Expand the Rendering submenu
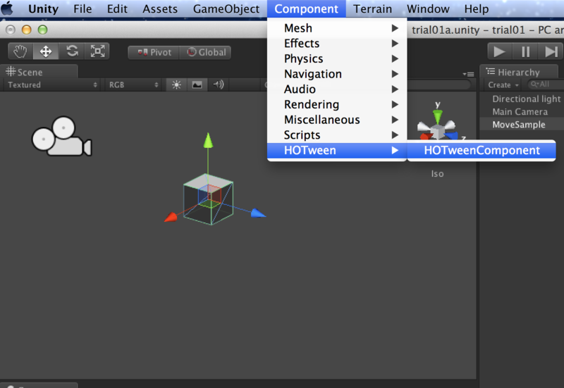Viewport: 564px width, 388px height. point(337,104)
